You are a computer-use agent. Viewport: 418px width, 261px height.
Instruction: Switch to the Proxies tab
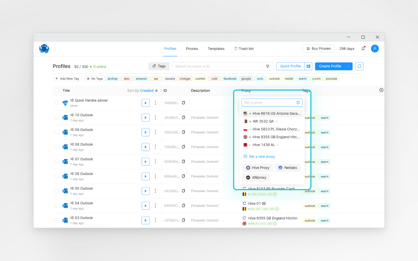point(192,48)
